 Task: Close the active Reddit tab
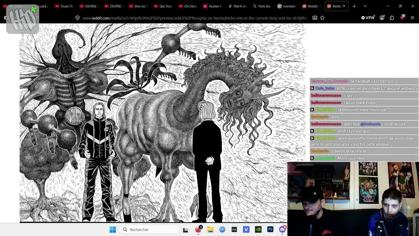(x=344, y=6)
